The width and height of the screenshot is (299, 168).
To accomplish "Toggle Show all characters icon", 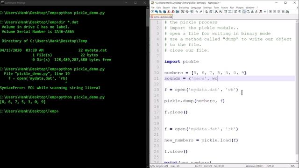I will pos(240,12).
